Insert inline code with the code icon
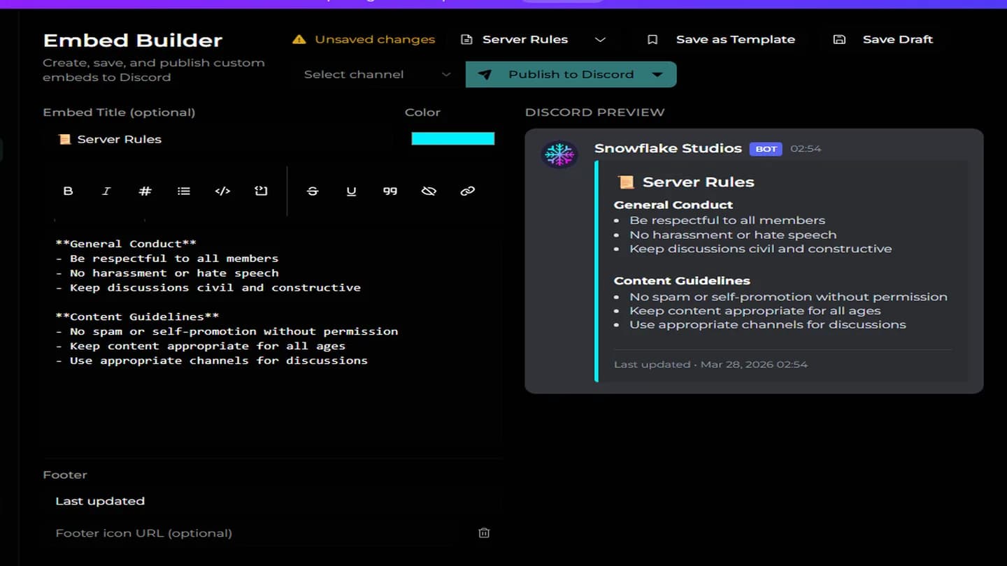Viewport: 1007px width, 566px height. [222, 191]
